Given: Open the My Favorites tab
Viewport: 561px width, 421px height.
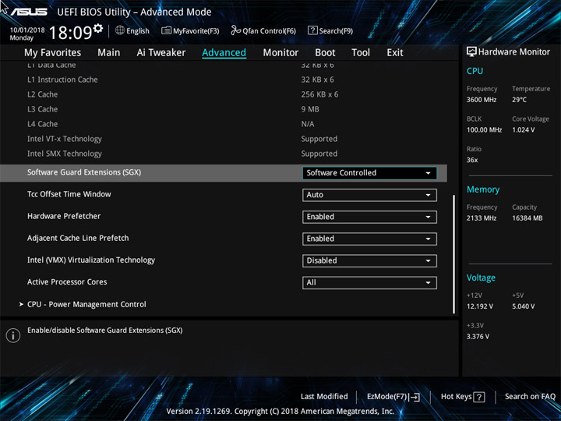Looking at the screenshot, I should 53,53.
